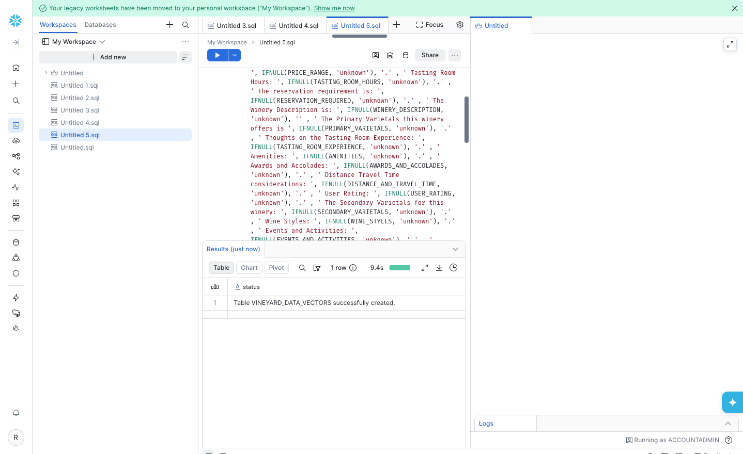The height and width of the screenshot is (454, 743).
Task: Open query history clock icon in results
Action: 454,268
